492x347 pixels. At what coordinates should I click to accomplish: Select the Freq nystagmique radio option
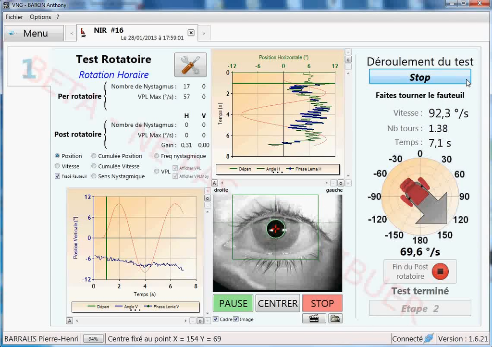click(157, 156)
